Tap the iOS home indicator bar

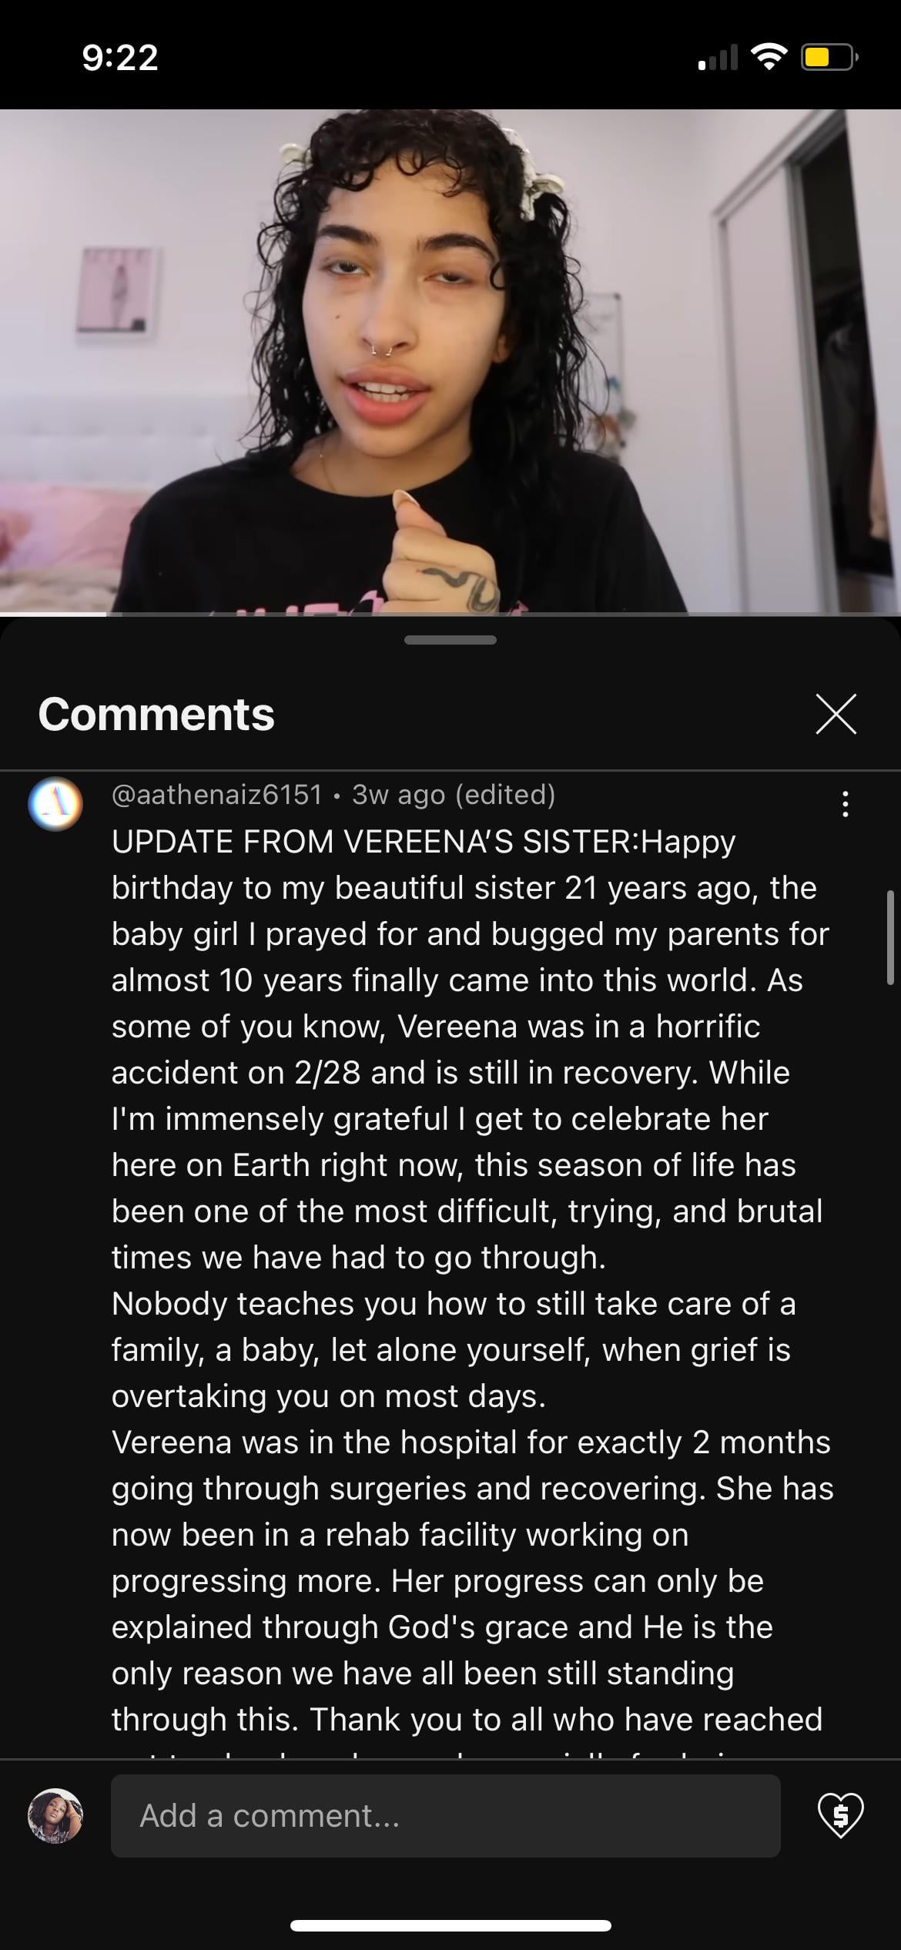tap(450, 1925)
